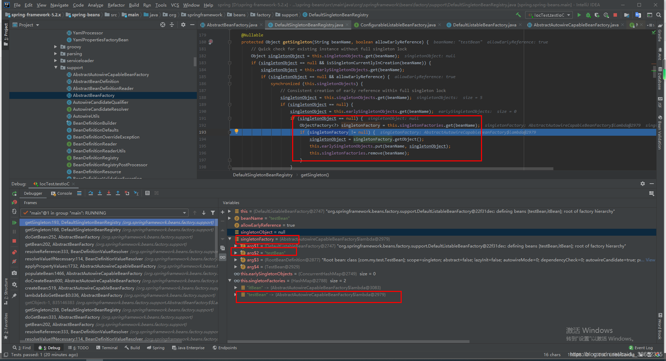Select the doGetBean:252 AbstractBeanFactory frame

pos(118,237)
